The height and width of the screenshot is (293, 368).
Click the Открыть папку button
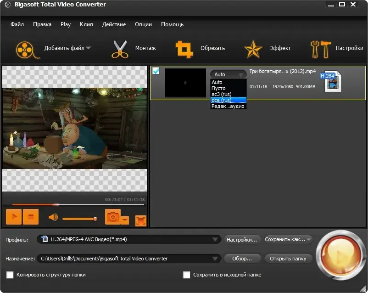(288, 259)
